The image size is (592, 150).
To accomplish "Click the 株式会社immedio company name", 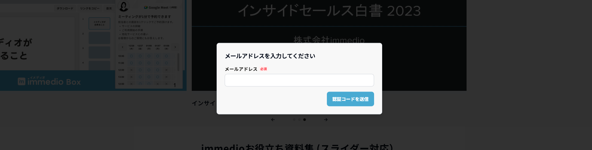I will [329, 40].
